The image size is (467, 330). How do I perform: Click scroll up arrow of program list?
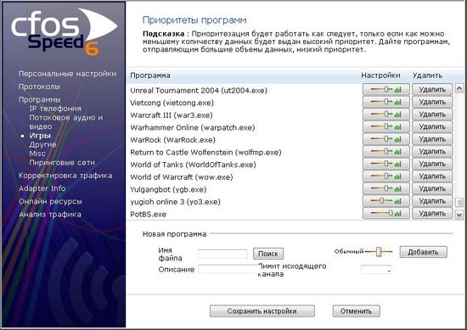click(x=459, y=88)
